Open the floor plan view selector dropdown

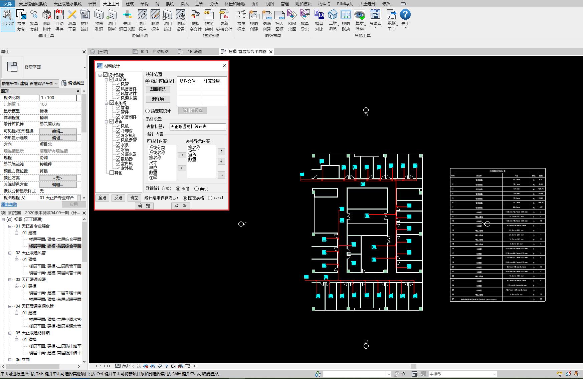pos(56,83)
